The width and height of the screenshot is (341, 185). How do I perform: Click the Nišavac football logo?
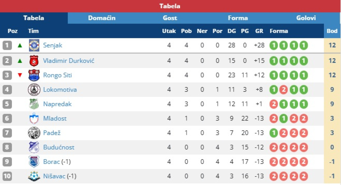pos(34,176)
